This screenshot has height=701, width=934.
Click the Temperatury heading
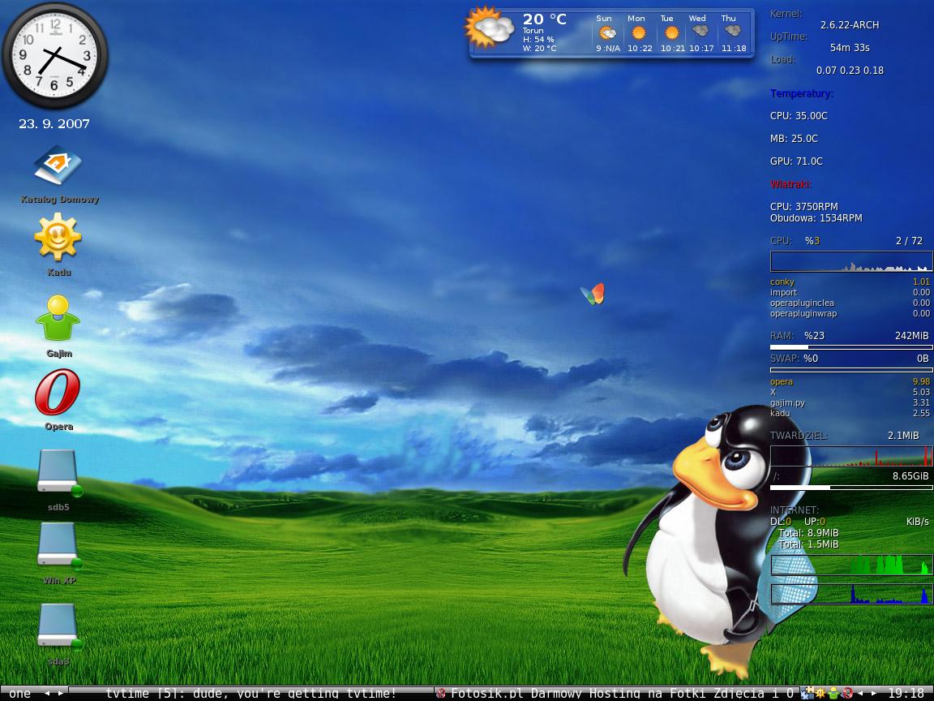tap(802, 93)
